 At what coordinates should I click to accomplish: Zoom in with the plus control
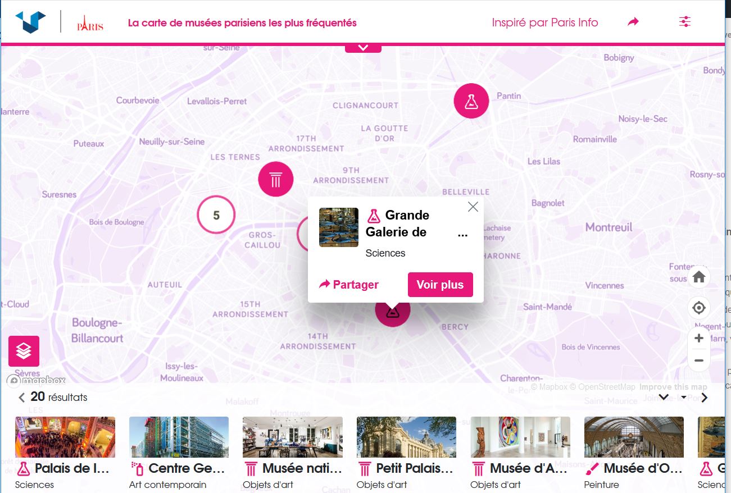click(x=698, y=337)
